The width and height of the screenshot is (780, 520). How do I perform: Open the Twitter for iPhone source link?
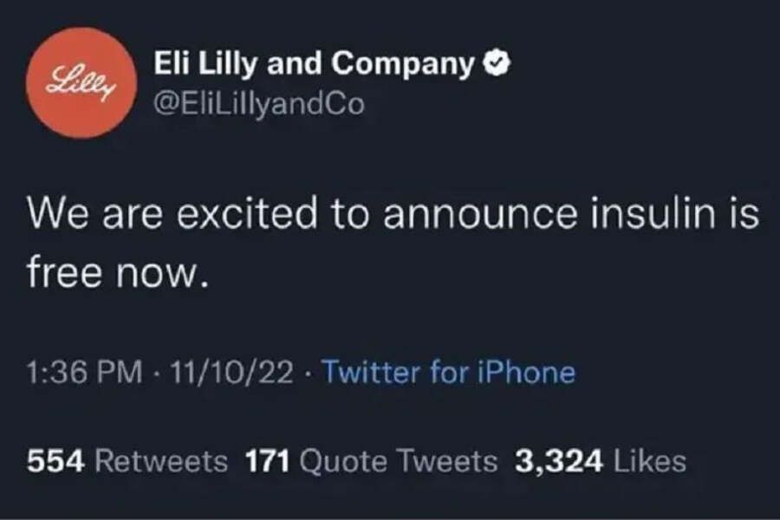448,373
